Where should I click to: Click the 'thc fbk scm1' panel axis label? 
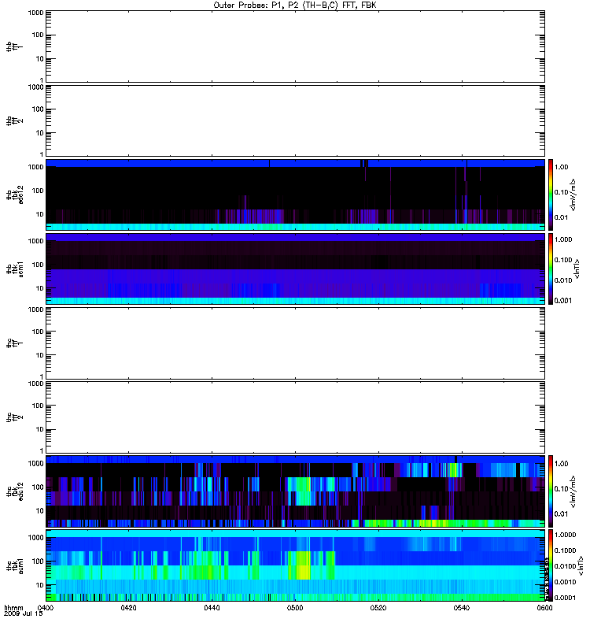[x=14, y=565]
